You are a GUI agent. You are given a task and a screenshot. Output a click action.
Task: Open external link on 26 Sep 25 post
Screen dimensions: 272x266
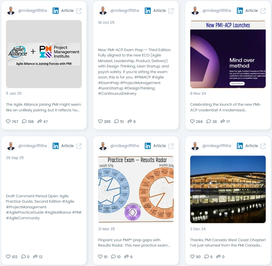(79, 146)
